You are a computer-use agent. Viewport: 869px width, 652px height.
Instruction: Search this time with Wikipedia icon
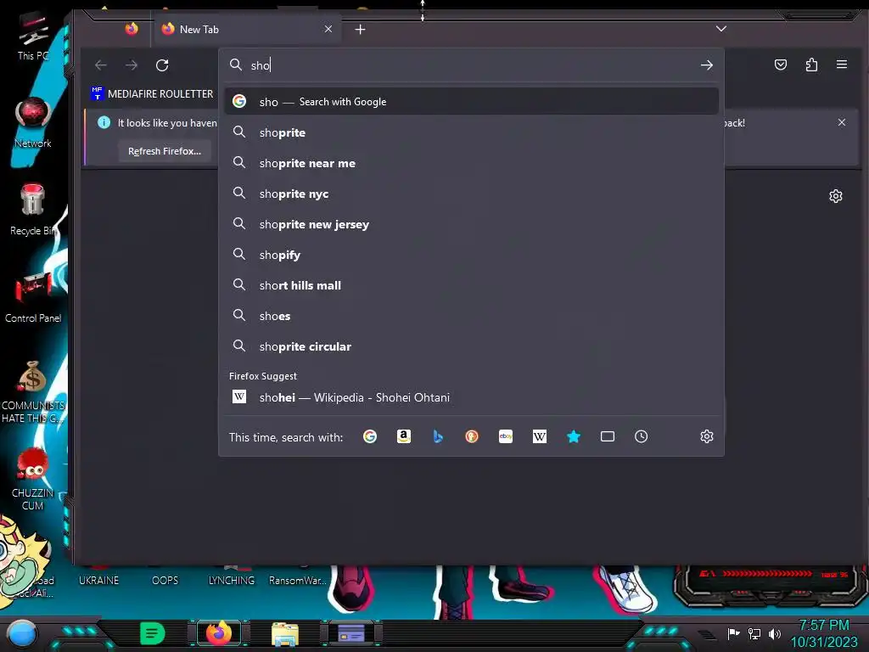coord(539,437)
